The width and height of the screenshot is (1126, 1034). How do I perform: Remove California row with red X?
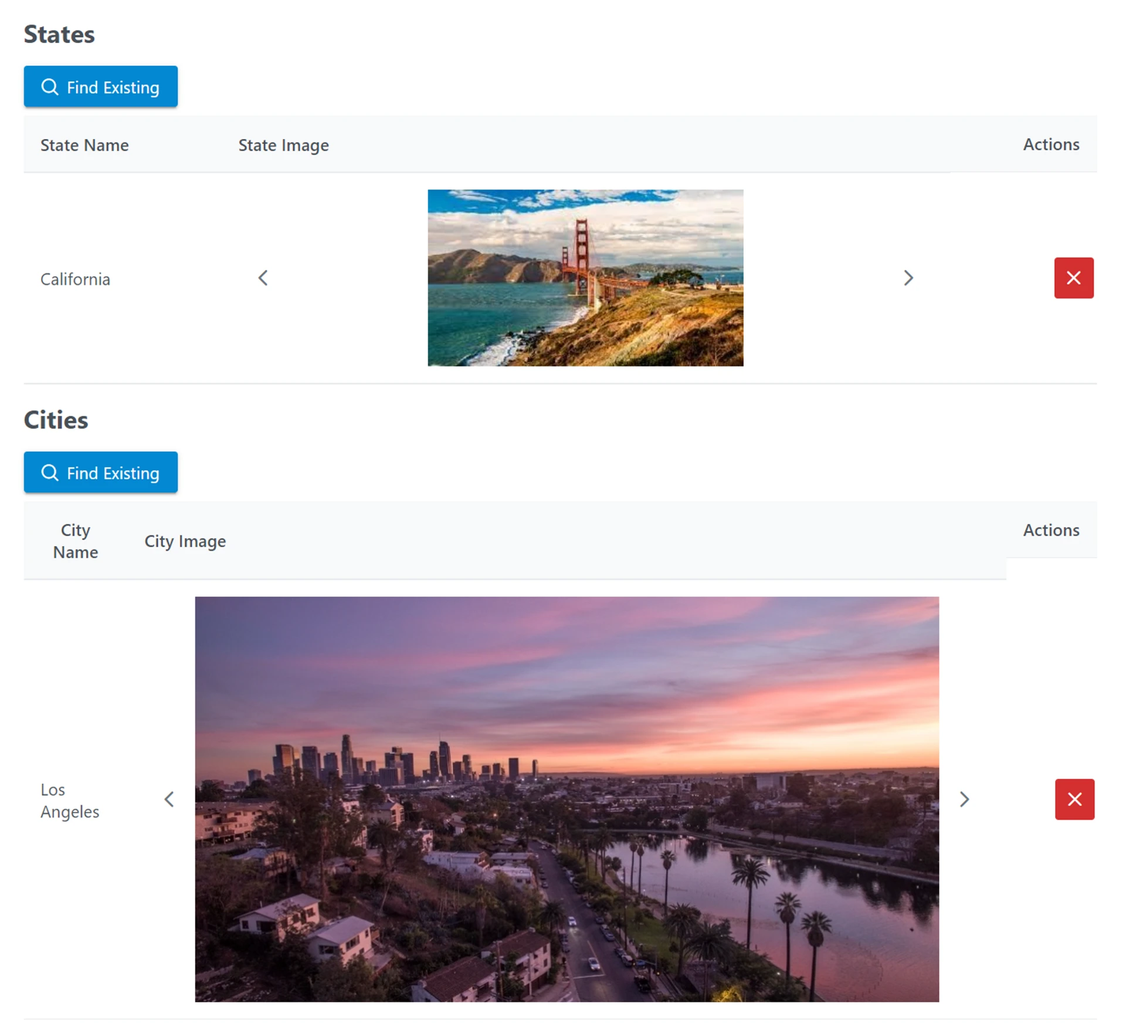(1073, 278)
